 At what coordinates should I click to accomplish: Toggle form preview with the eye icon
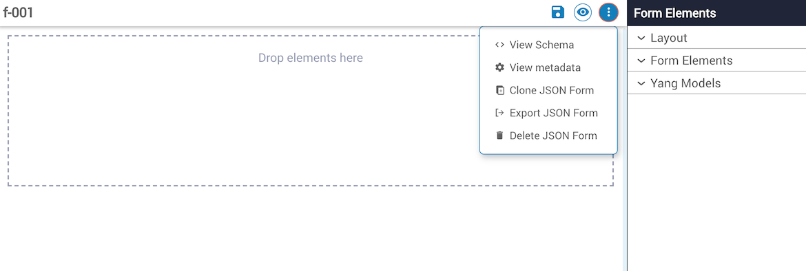583,12
